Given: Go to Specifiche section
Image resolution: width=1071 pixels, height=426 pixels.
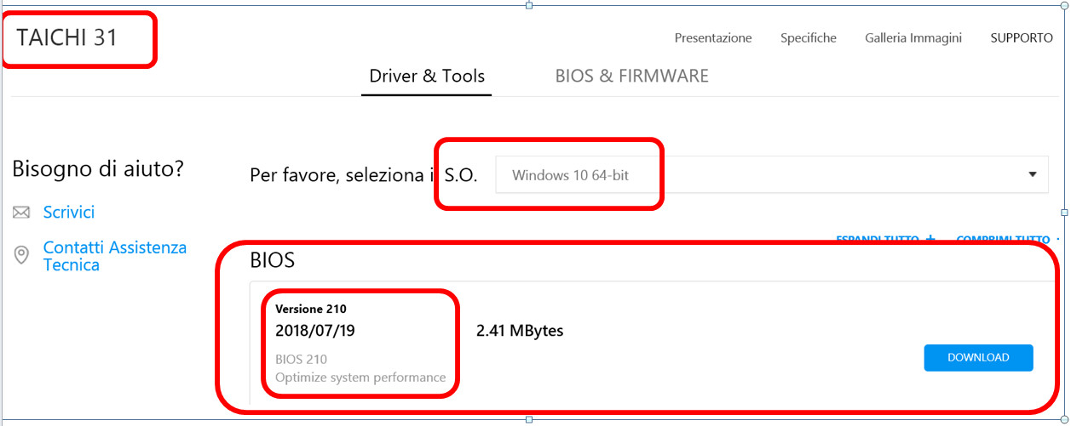Looking at the screenshot, I should point(809,38).
